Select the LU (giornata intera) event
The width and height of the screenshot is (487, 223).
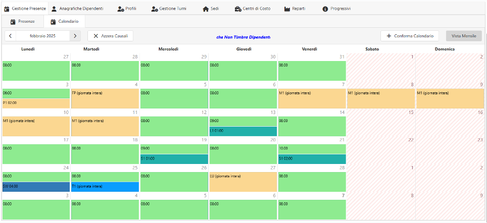coord(243,182)
